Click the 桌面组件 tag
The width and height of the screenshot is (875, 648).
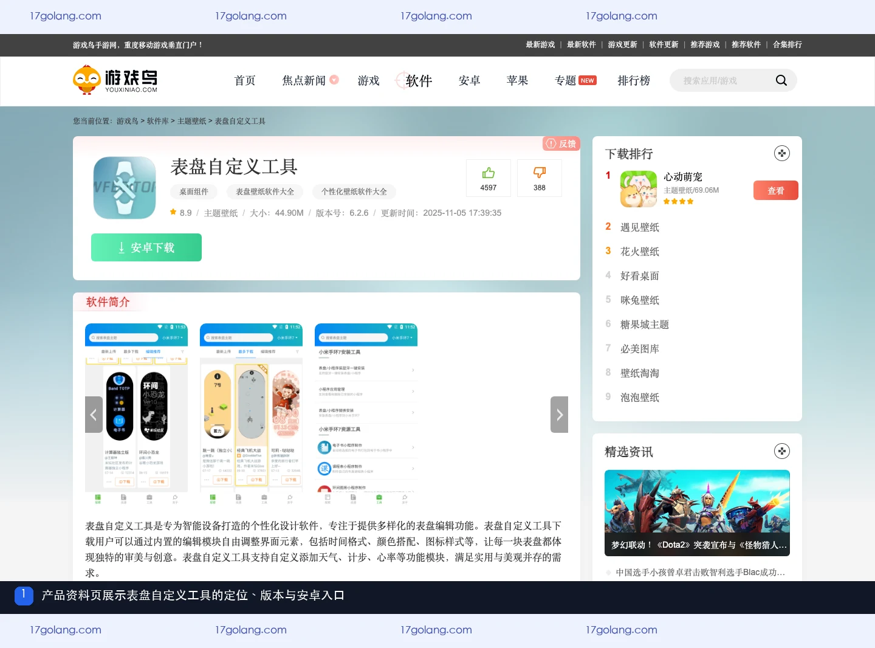coord(194,191)
